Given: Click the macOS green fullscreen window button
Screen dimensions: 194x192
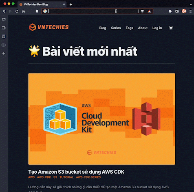Looking at the screenshot, I should (13, 4).
